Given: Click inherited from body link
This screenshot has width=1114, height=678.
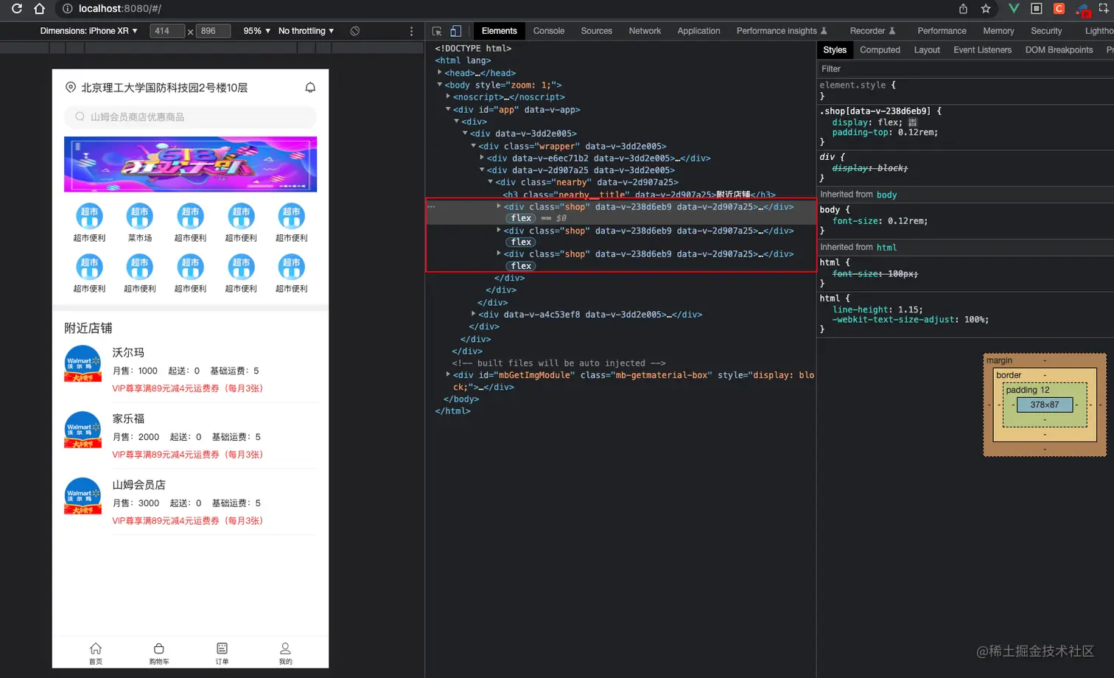Looking at the screenshot, I should pyautogui.click(x=886, y=195).
